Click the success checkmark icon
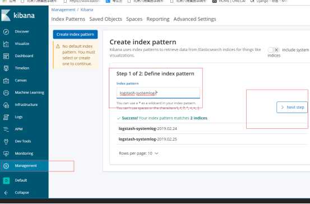Image resolution: width=310 pixels, height=204 pixels. (119, 118)
